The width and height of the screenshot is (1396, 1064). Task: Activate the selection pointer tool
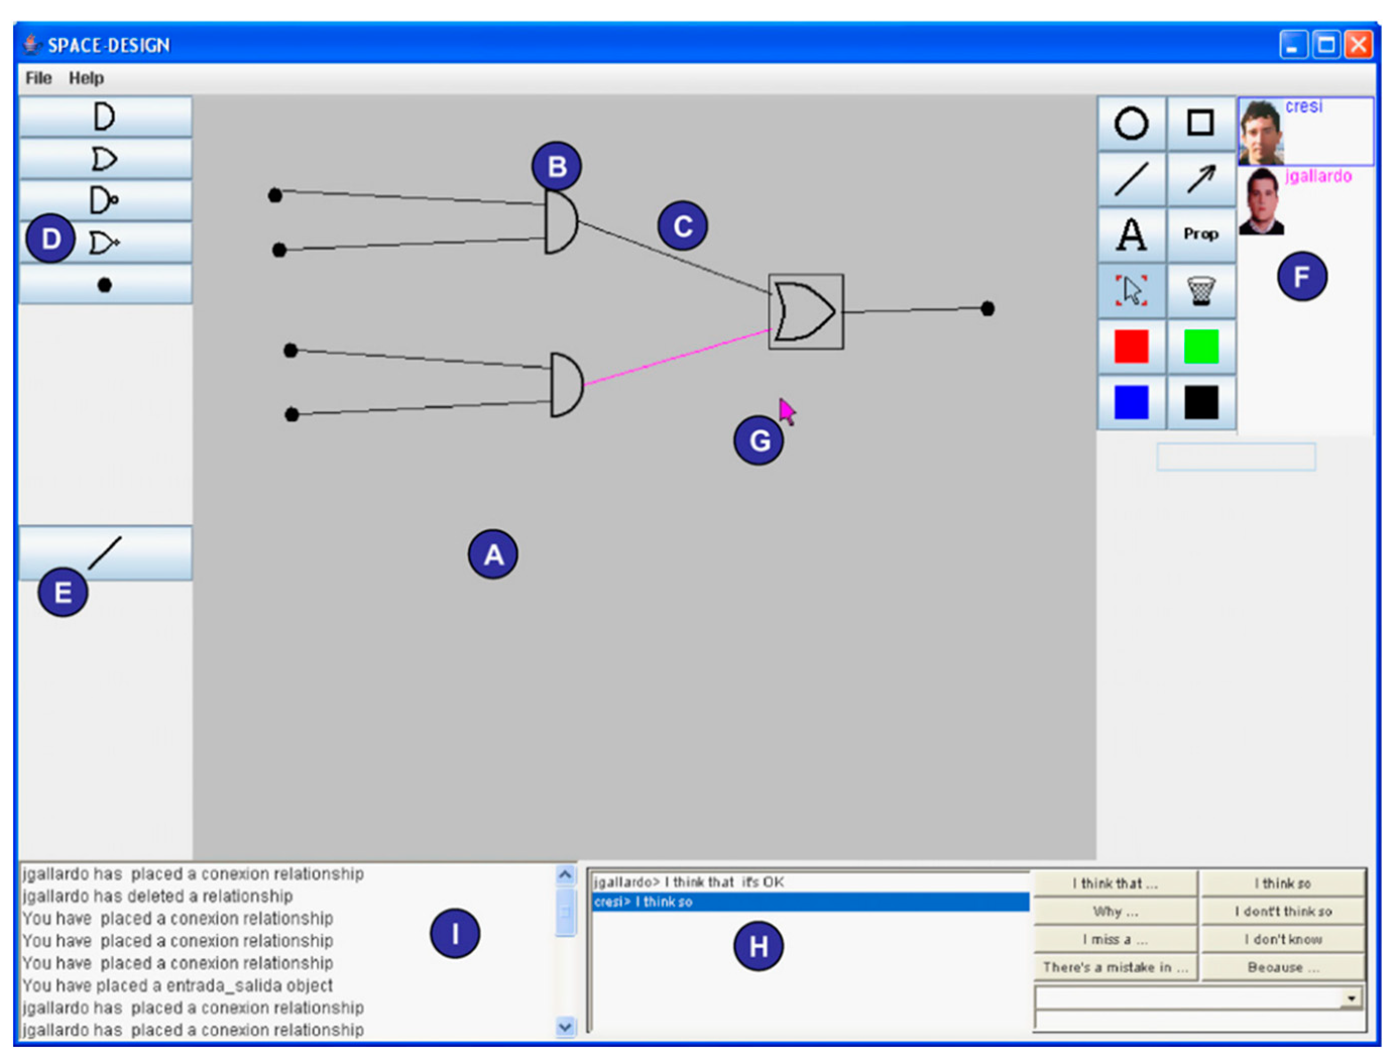pos(1131,291)
